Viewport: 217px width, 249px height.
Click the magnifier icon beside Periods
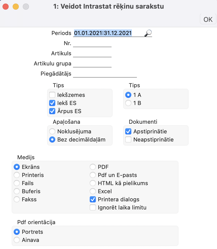point(148,33)
